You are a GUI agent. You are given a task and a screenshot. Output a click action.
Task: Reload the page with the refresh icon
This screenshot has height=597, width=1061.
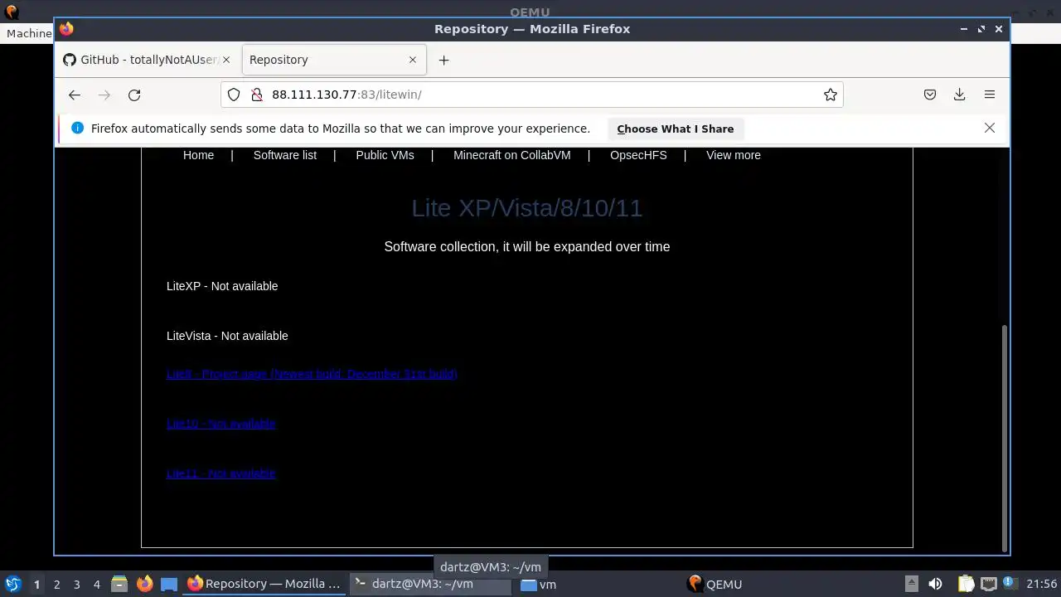pyautogui.click(x=134, y=95)
